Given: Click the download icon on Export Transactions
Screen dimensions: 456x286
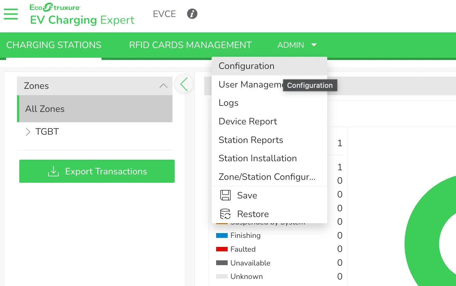Looking at the screenshot, I should 53,172.
